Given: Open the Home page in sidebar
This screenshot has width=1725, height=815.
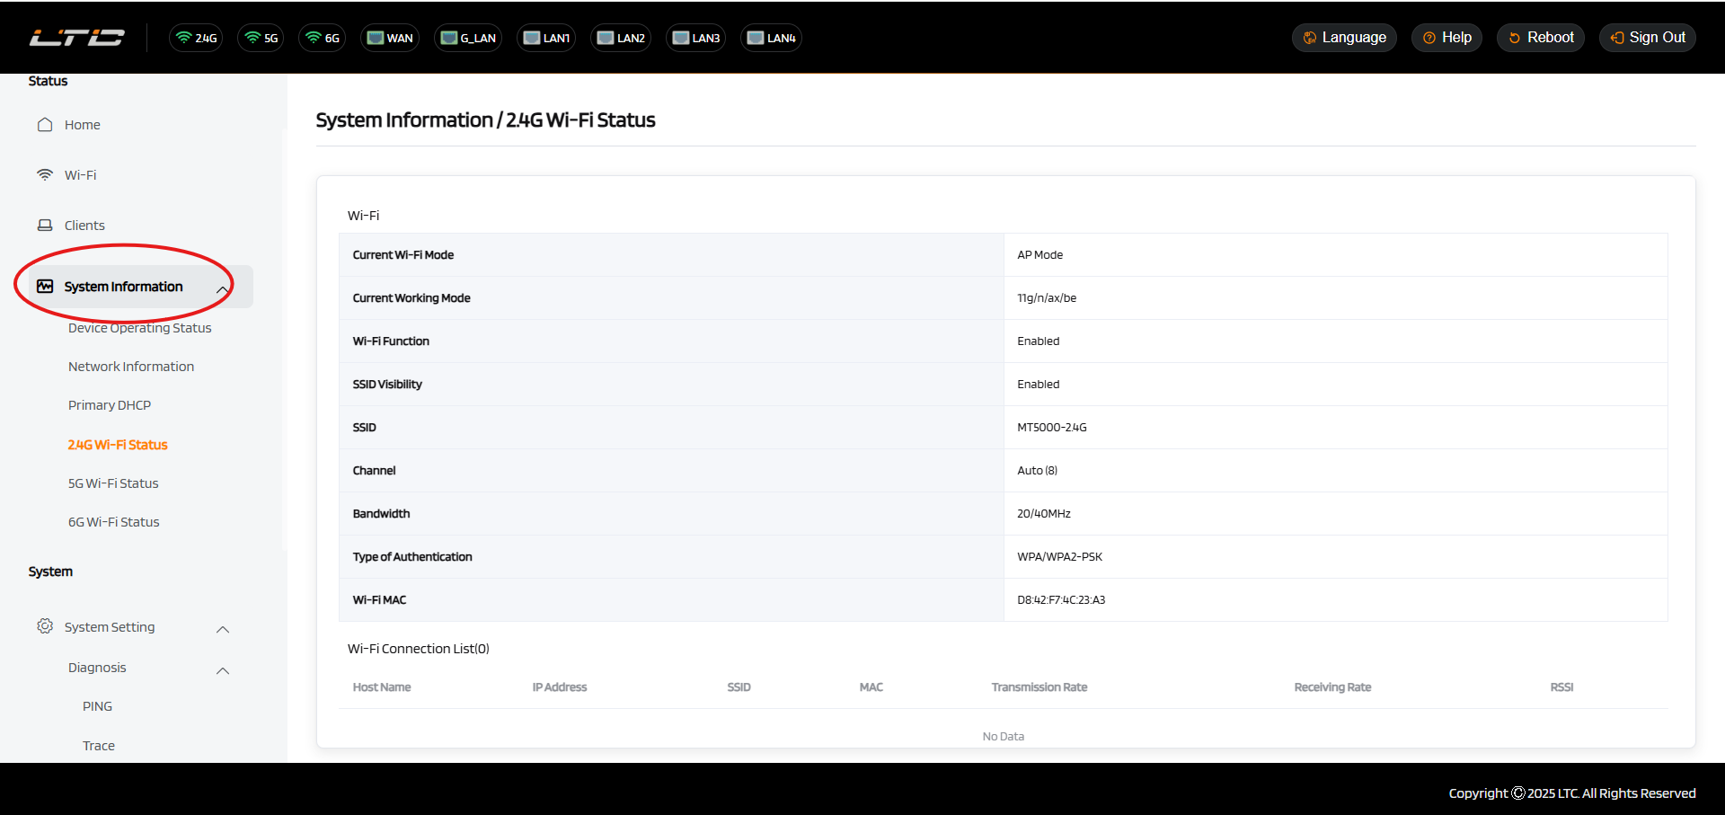Looking at the screenshot, I should click(82, 125).
